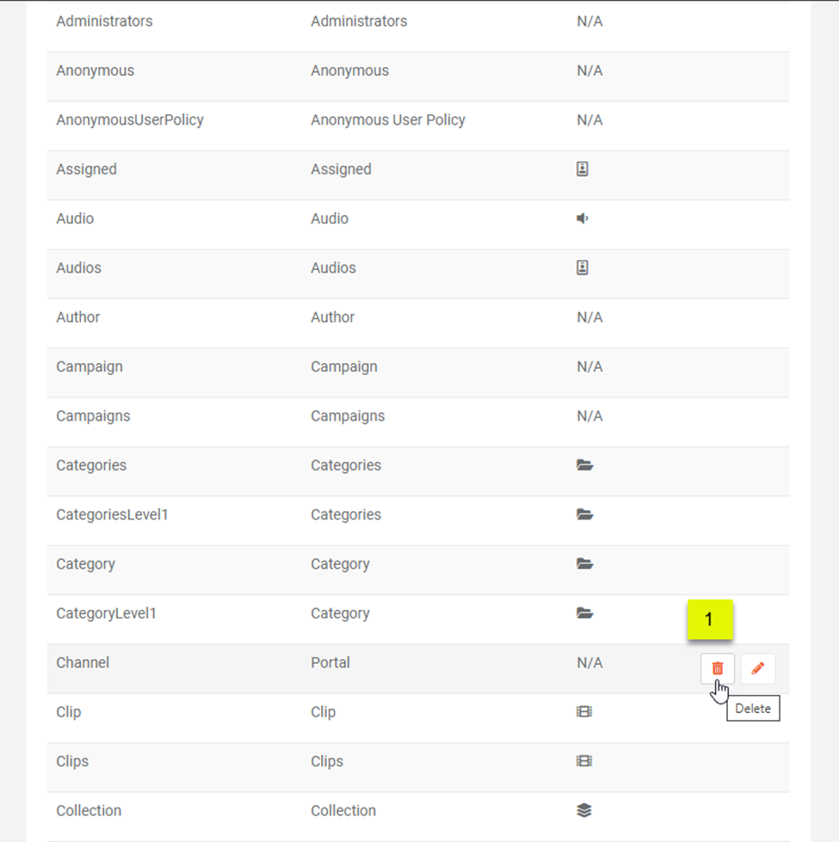Select the Administrators row name
This screenshot has width=839, height=842.
tap(104, 22)
